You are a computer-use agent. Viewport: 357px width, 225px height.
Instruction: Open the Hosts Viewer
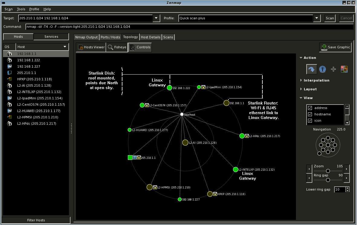(x=91, y=47)
